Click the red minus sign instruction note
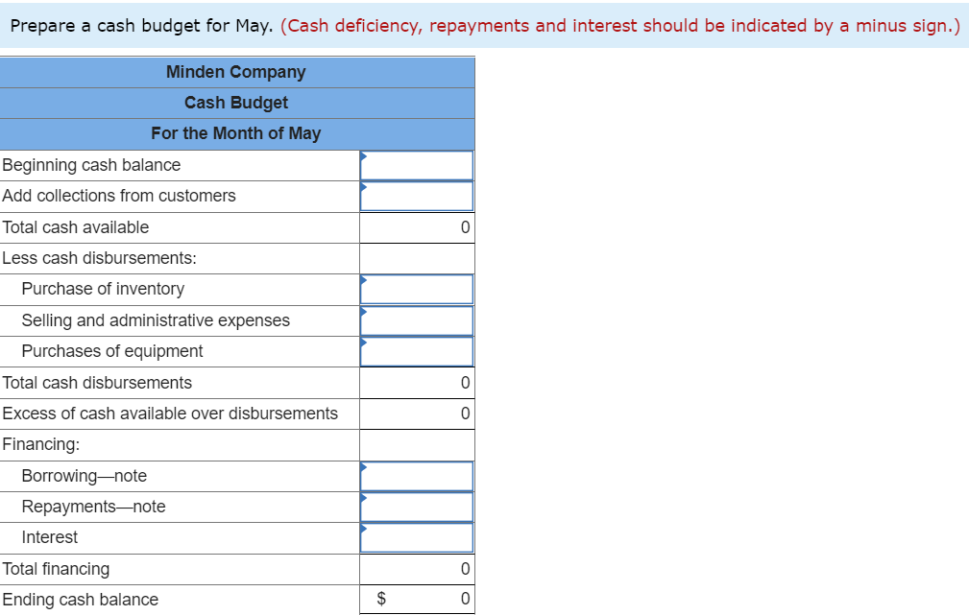Viewport: 969px width, 615px height. click(x=620, y=26)
